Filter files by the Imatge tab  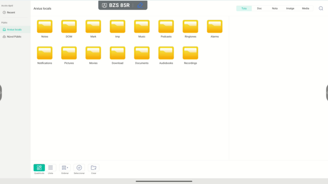pos(290,8)
